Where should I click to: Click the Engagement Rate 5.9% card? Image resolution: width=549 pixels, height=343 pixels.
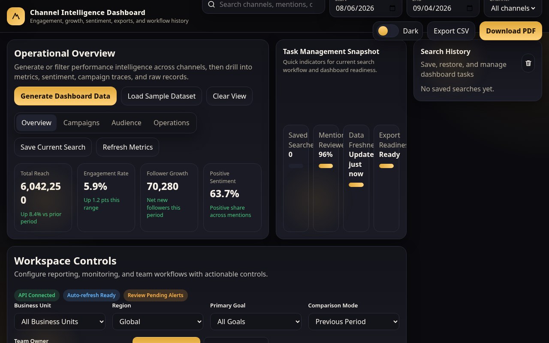pos(106,198)
